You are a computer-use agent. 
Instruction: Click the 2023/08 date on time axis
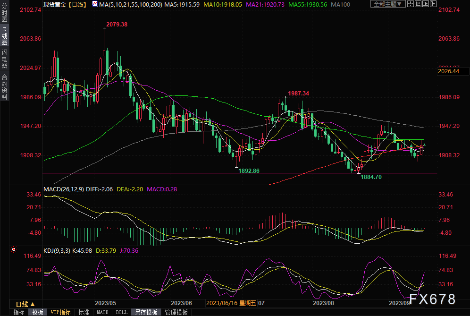[323, 303]
